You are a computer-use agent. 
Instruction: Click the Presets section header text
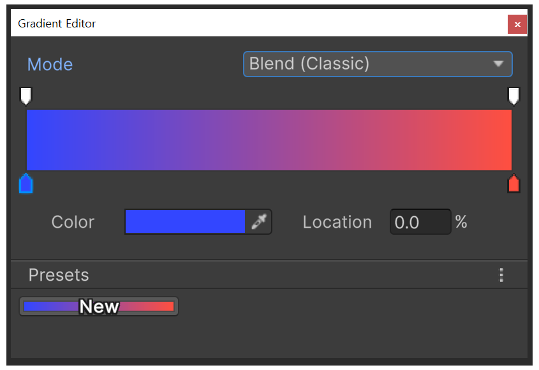click(59, 275)
